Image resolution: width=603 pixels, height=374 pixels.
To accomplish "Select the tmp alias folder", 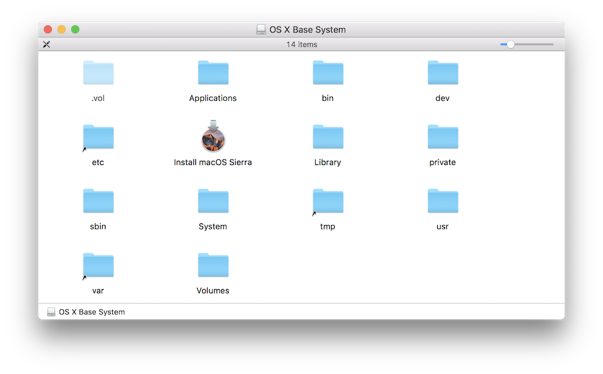I will click(327, 201).
